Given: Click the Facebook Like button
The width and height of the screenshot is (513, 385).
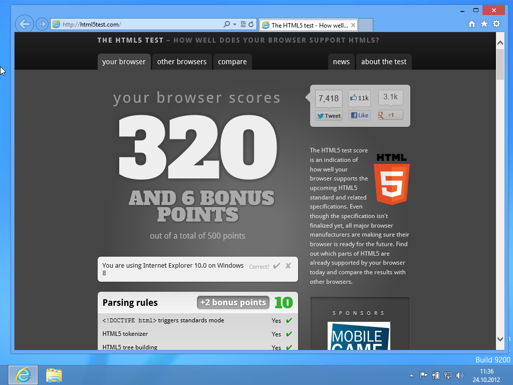Looking at the screenshot, I should (360, 115).
